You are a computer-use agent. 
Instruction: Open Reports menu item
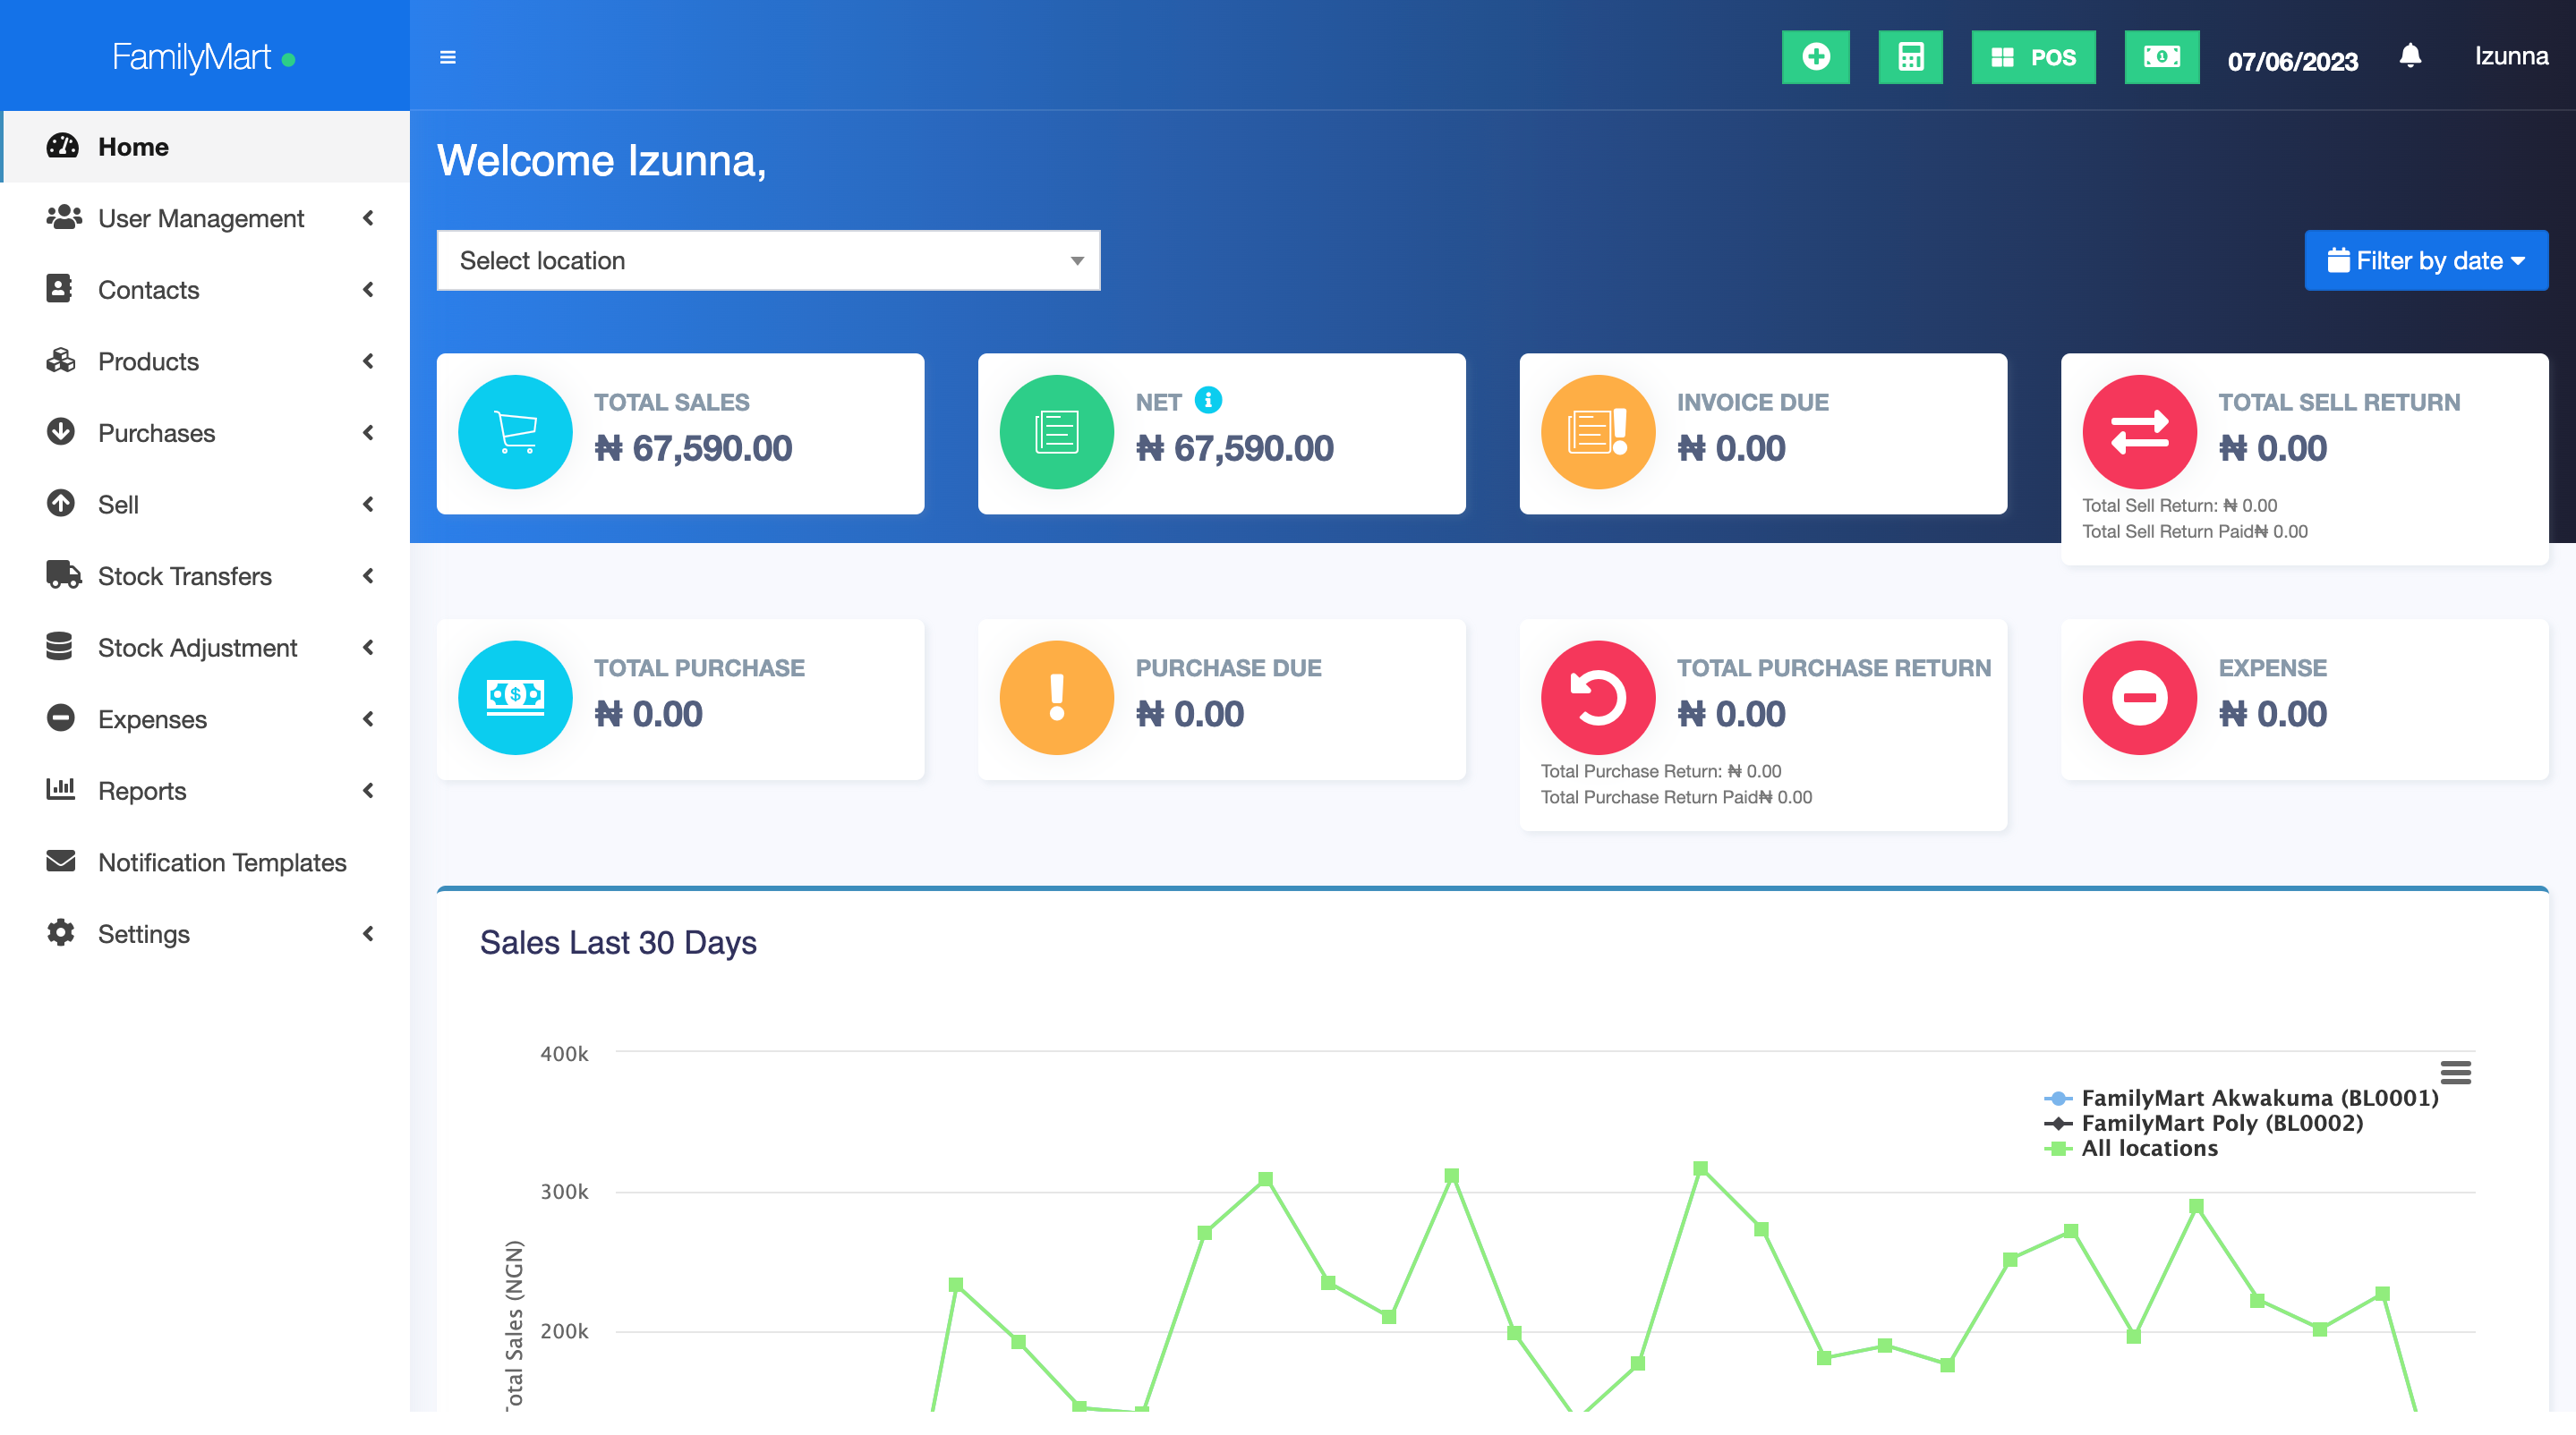click(x=206, y=792)
